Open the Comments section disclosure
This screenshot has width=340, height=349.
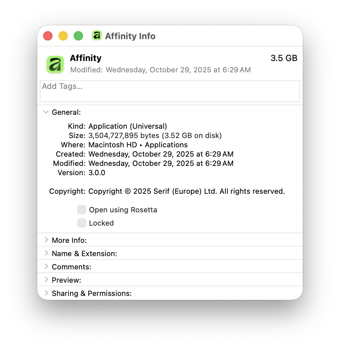pyautogui.click(x=46, y=266)
